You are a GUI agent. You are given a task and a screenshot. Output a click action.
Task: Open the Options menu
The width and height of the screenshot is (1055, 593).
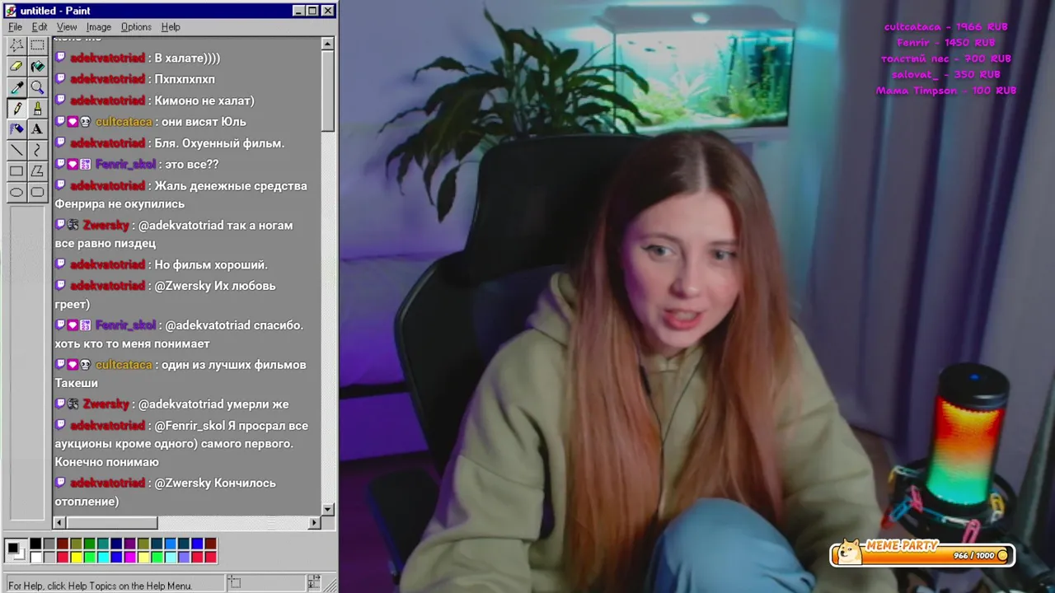[x=136, y=27]
